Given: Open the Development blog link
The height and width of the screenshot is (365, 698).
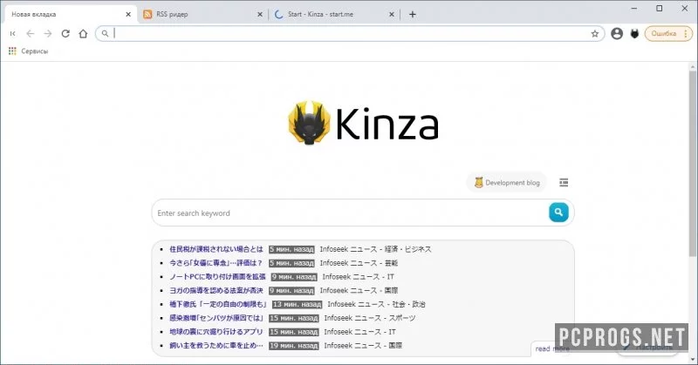Looking at the screenshot, I should [507, 182].
